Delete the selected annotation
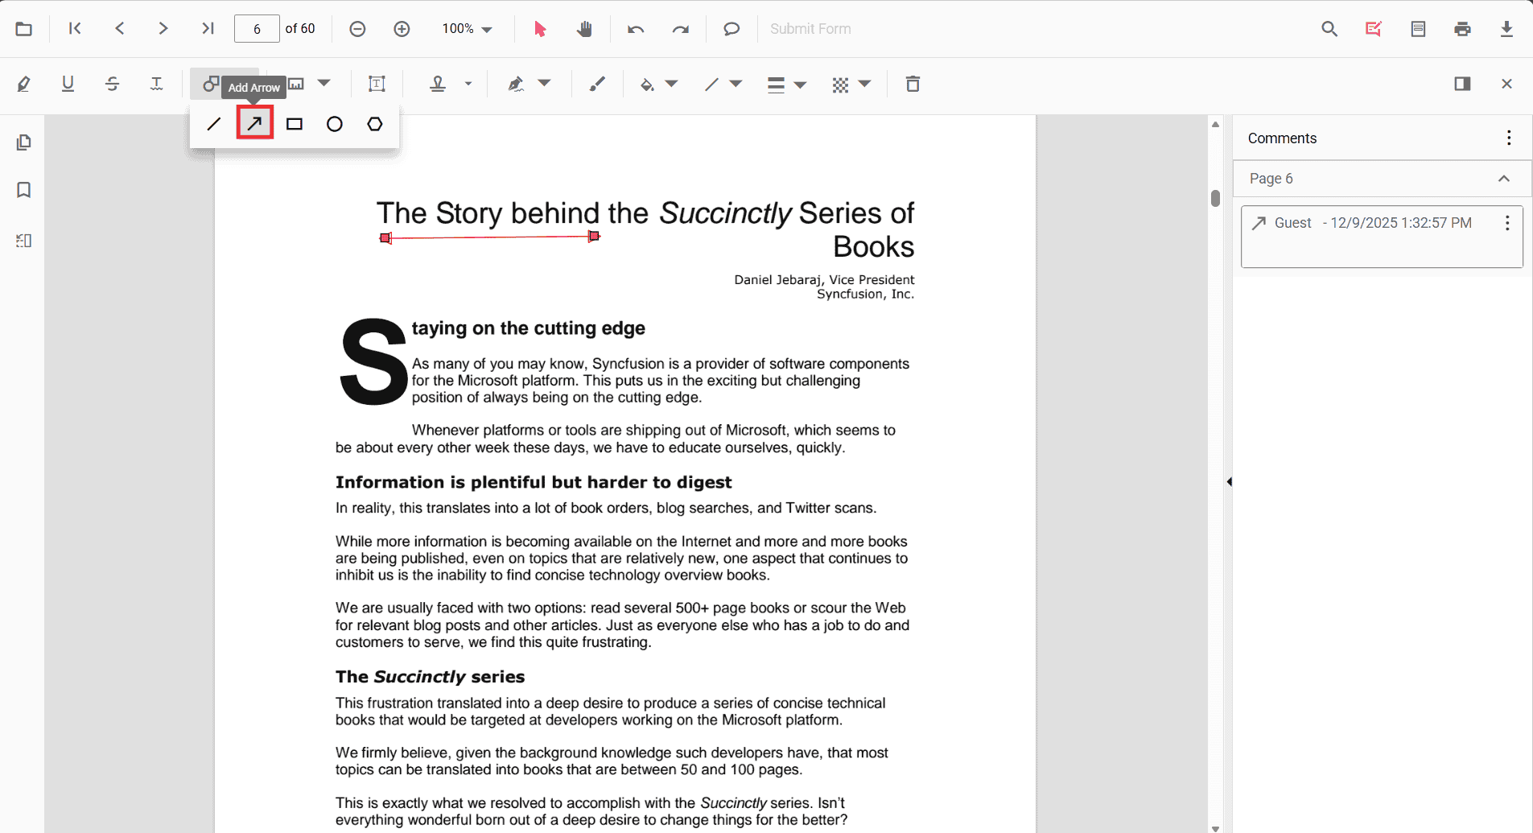The image size is (1533, 833). [x=913, y=84]
